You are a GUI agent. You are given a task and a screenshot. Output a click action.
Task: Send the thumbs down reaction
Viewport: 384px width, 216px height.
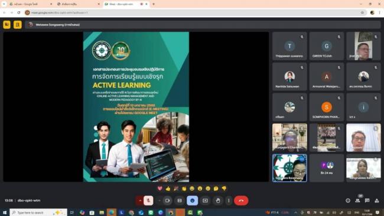pyautogui.click(x=224, y=188)
